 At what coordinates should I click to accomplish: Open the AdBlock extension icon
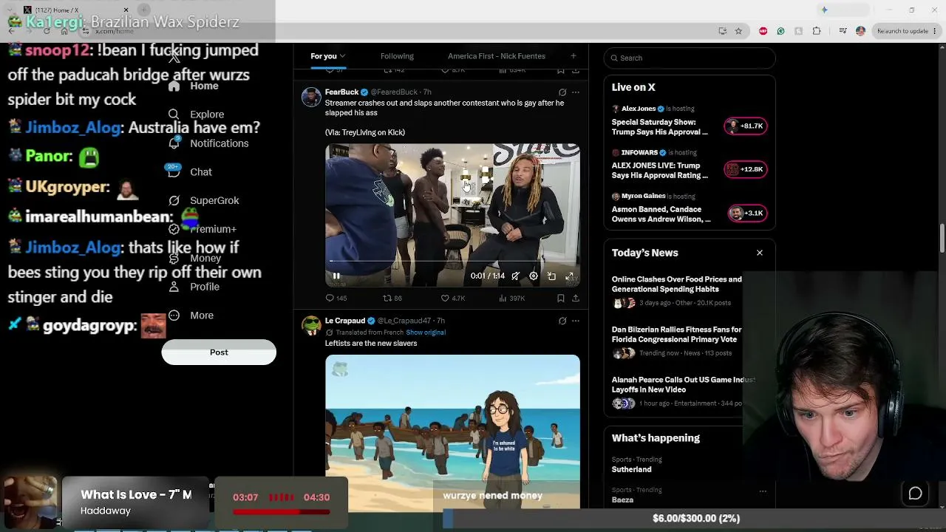tap(763, 31)
